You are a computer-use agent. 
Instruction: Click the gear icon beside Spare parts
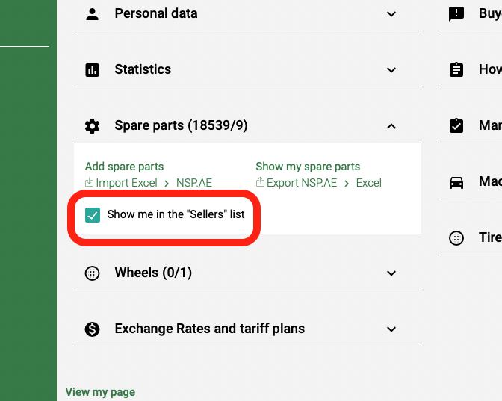92,126
